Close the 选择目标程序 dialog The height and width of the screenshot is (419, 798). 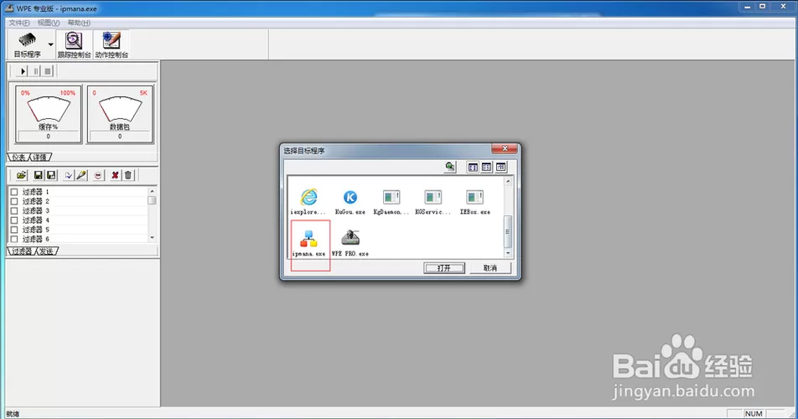point(505,148)
